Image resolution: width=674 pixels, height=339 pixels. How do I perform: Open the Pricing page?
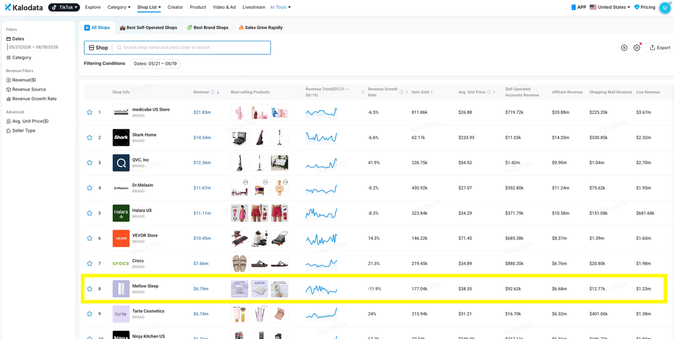(645, 7)
